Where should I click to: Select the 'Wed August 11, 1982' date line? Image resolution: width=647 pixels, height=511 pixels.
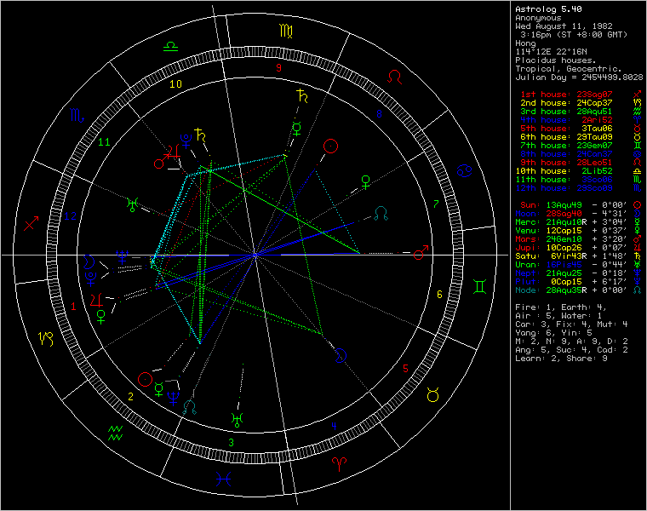coord(564,26)
